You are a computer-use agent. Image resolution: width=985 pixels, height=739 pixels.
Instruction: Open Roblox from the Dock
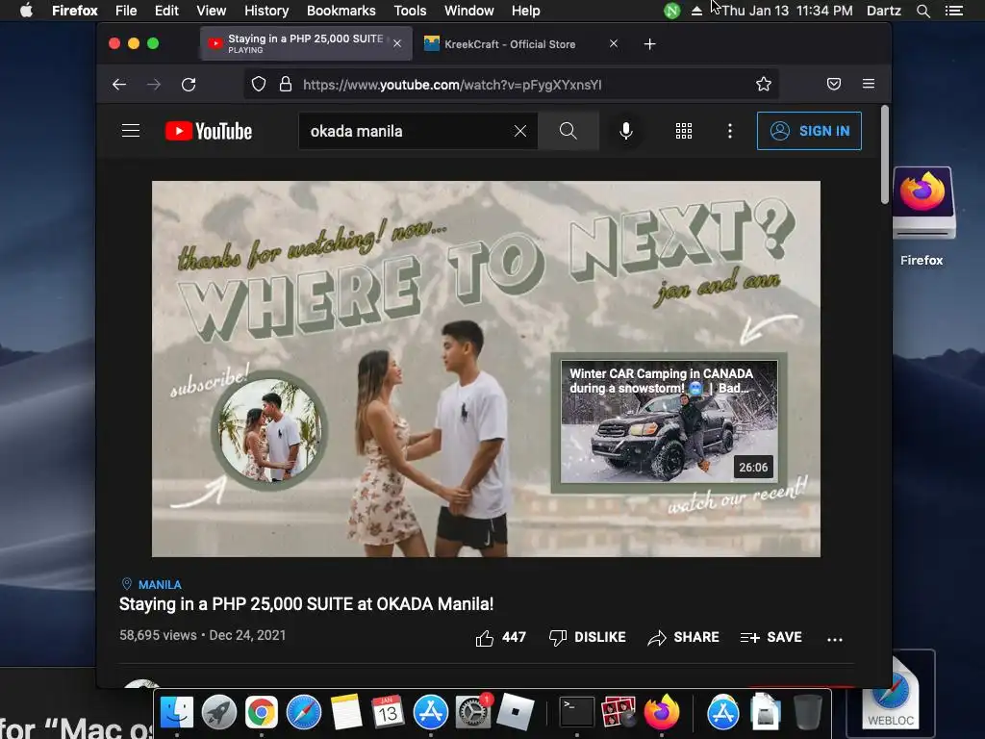point(516,713)
